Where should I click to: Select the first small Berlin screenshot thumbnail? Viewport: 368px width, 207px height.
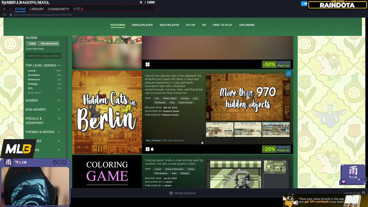220,129
